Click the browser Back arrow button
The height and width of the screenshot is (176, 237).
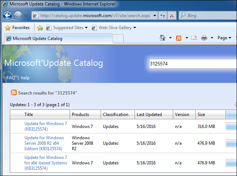point(8,16)
